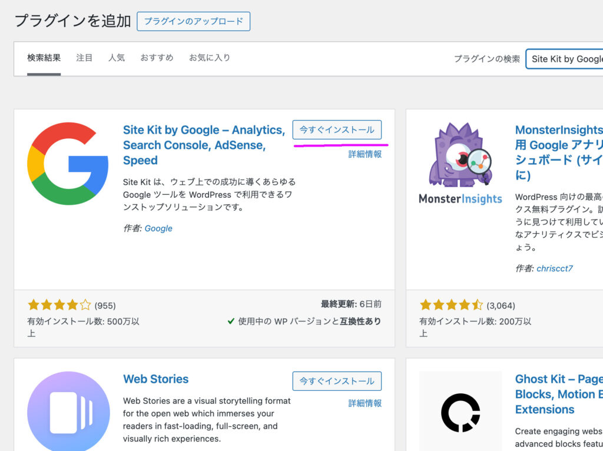Open the Ghost Kit plugin title link

559,394
